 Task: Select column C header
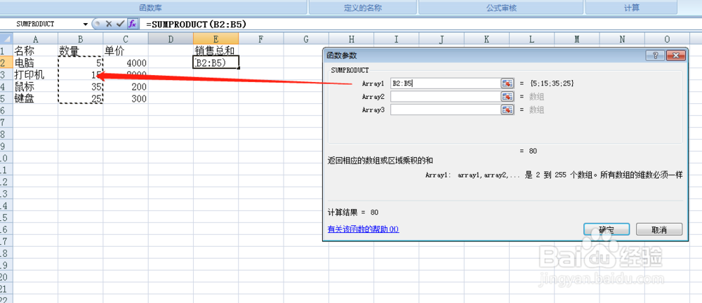coord(126,39)
